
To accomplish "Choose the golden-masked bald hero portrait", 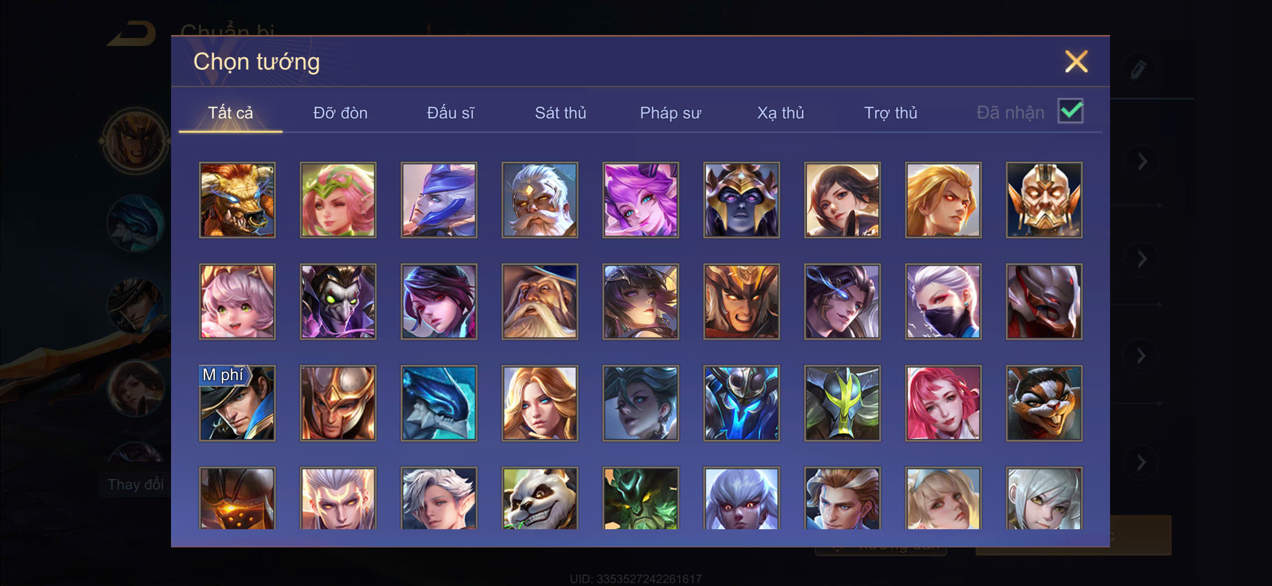I will pos(1044,200).
